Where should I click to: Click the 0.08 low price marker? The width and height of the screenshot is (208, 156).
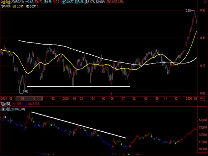coord(26,91)
